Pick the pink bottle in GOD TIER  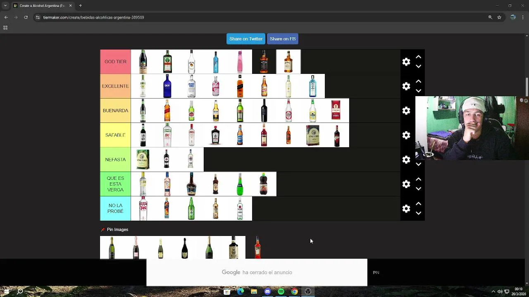coord(240,61)
